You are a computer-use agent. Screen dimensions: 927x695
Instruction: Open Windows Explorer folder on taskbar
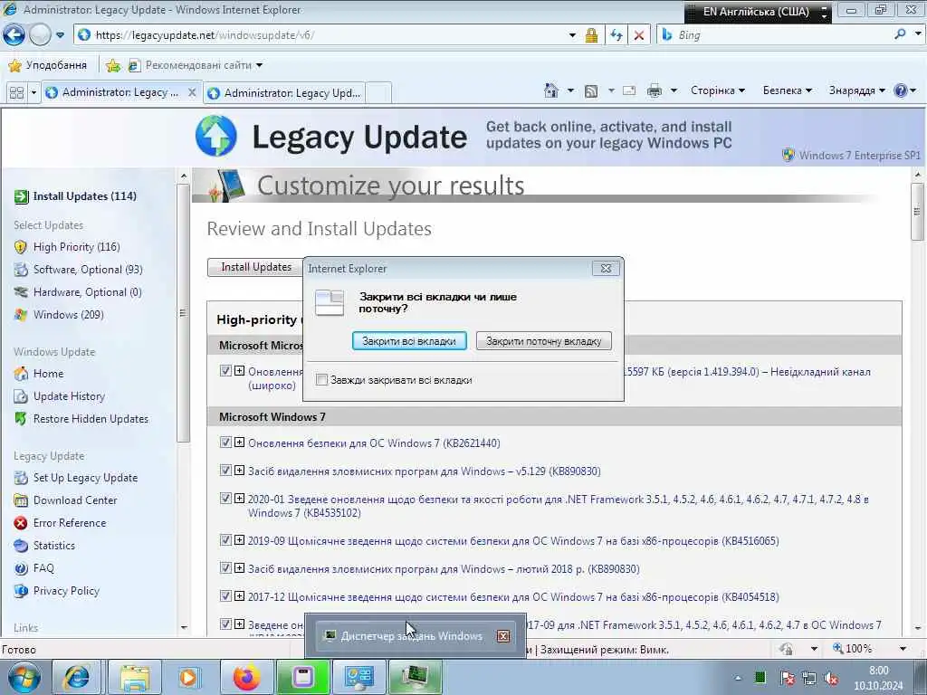coord(135,677)
